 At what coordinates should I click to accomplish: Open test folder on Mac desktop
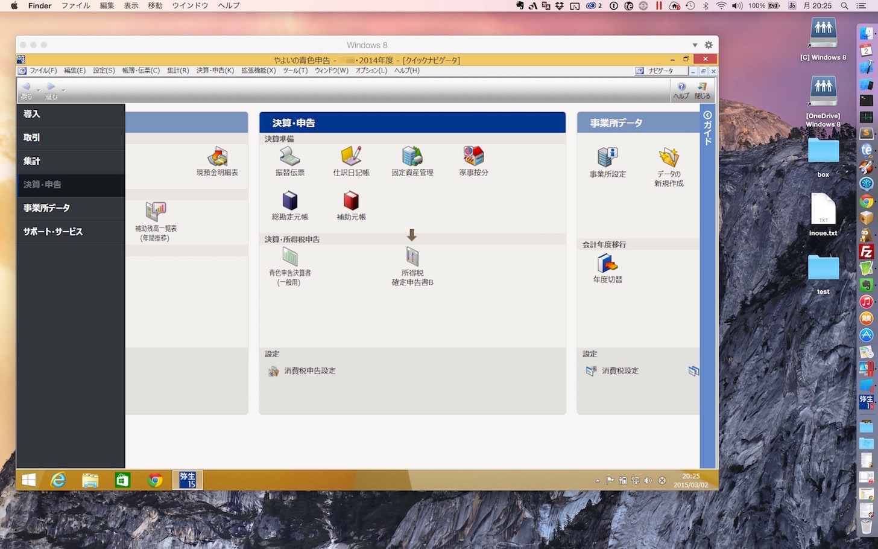[823, 274]
